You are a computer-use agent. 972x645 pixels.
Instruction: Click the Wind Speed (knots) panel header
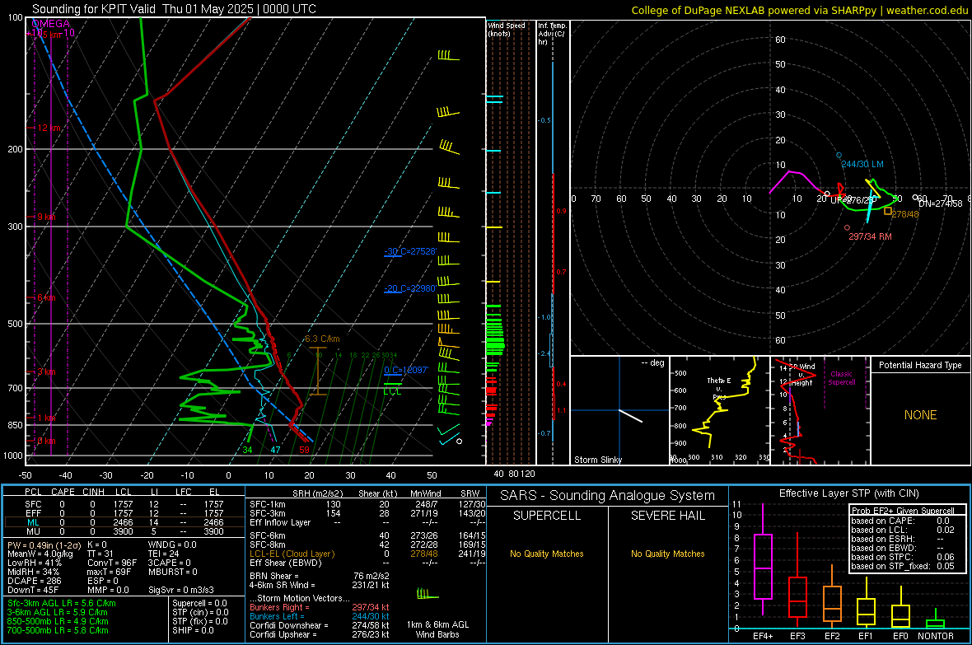pyautogui.click(x=507, y=29)
